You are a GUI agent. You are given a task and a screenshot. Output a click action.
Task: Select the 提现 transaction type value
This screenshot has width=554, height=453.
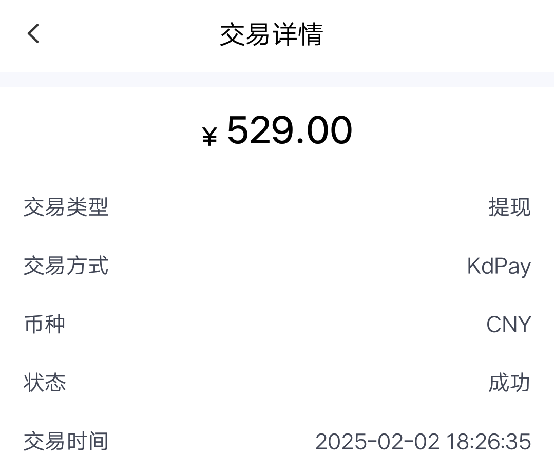(509, 207)
